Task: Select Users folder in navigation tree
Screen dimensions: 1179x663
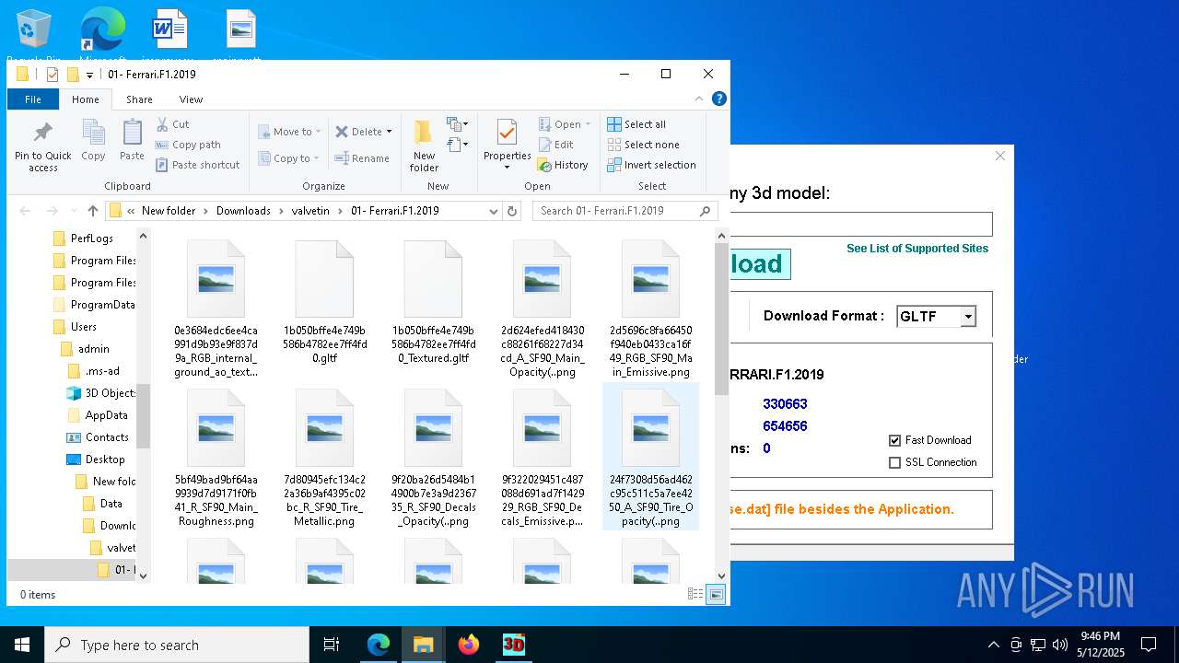Action: coord(84,327)
